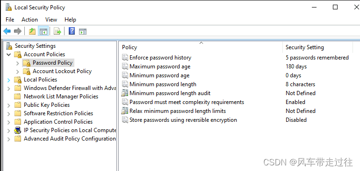Click the Advanced Audit Policy Configuration folder icon
This screenshot has height=171, width=360.
point(18,139)
